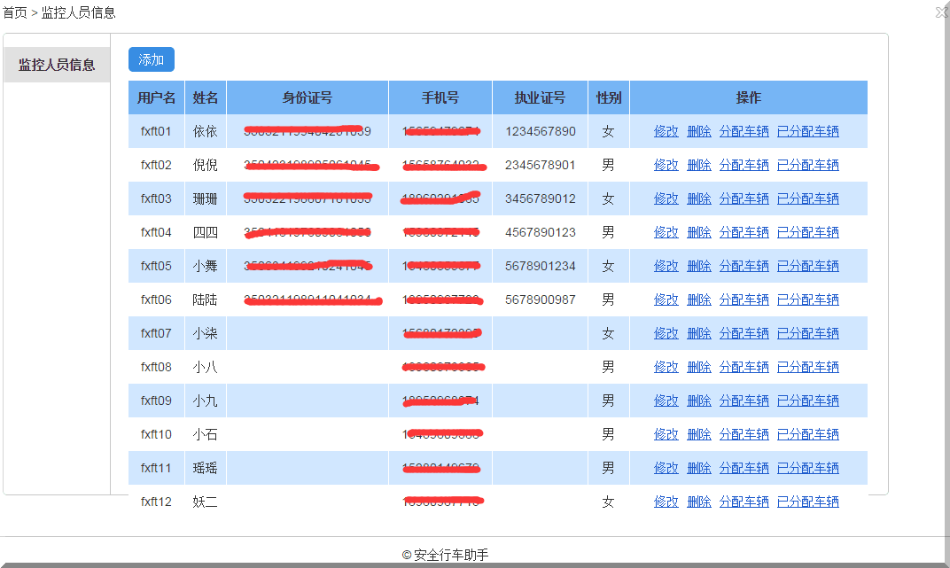Select 监控人员信息 in the left sidebar
The width and height of the screenshot is (950, 568).
coord(56,65)
